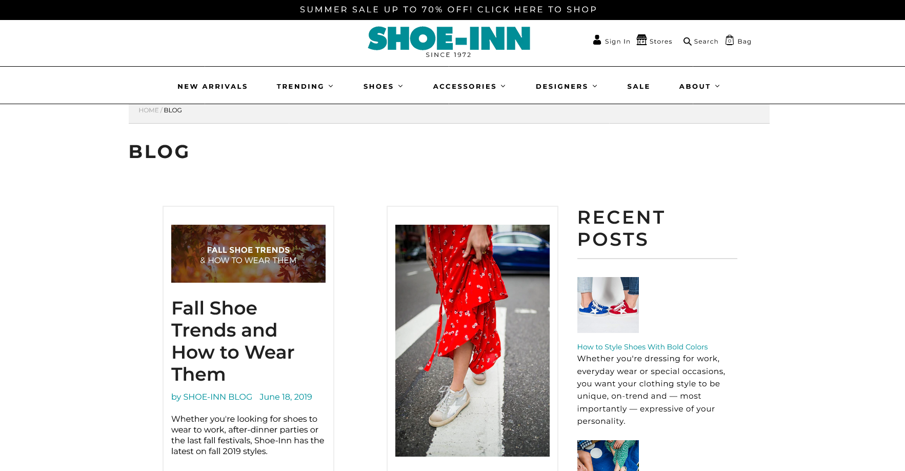
Task: Expand the Shoes menu chevron
Action: (400, 86)
